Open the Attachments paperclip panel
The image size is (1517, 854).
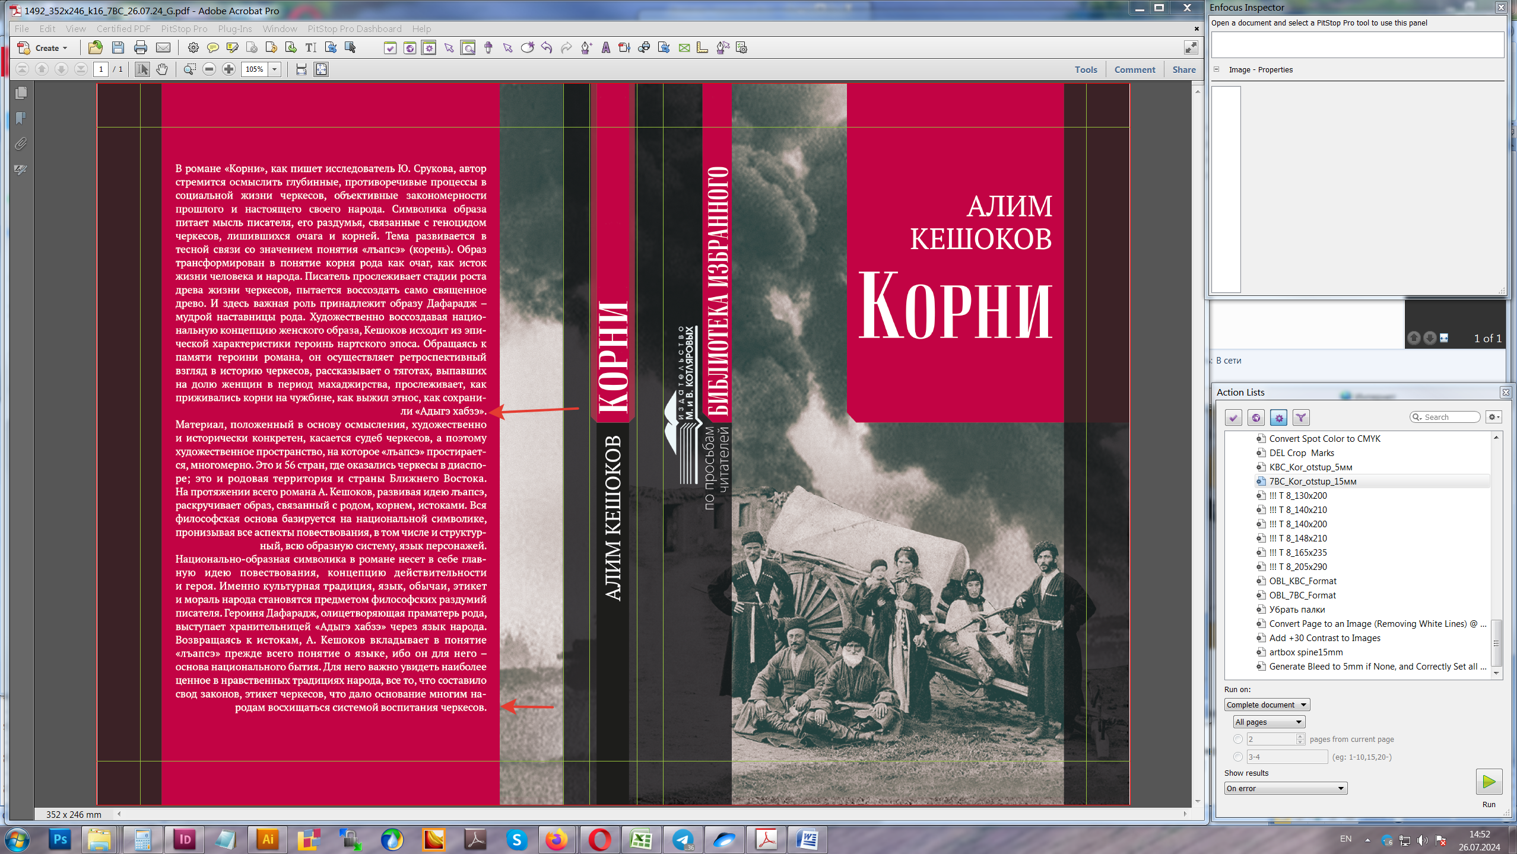point(21,144)
